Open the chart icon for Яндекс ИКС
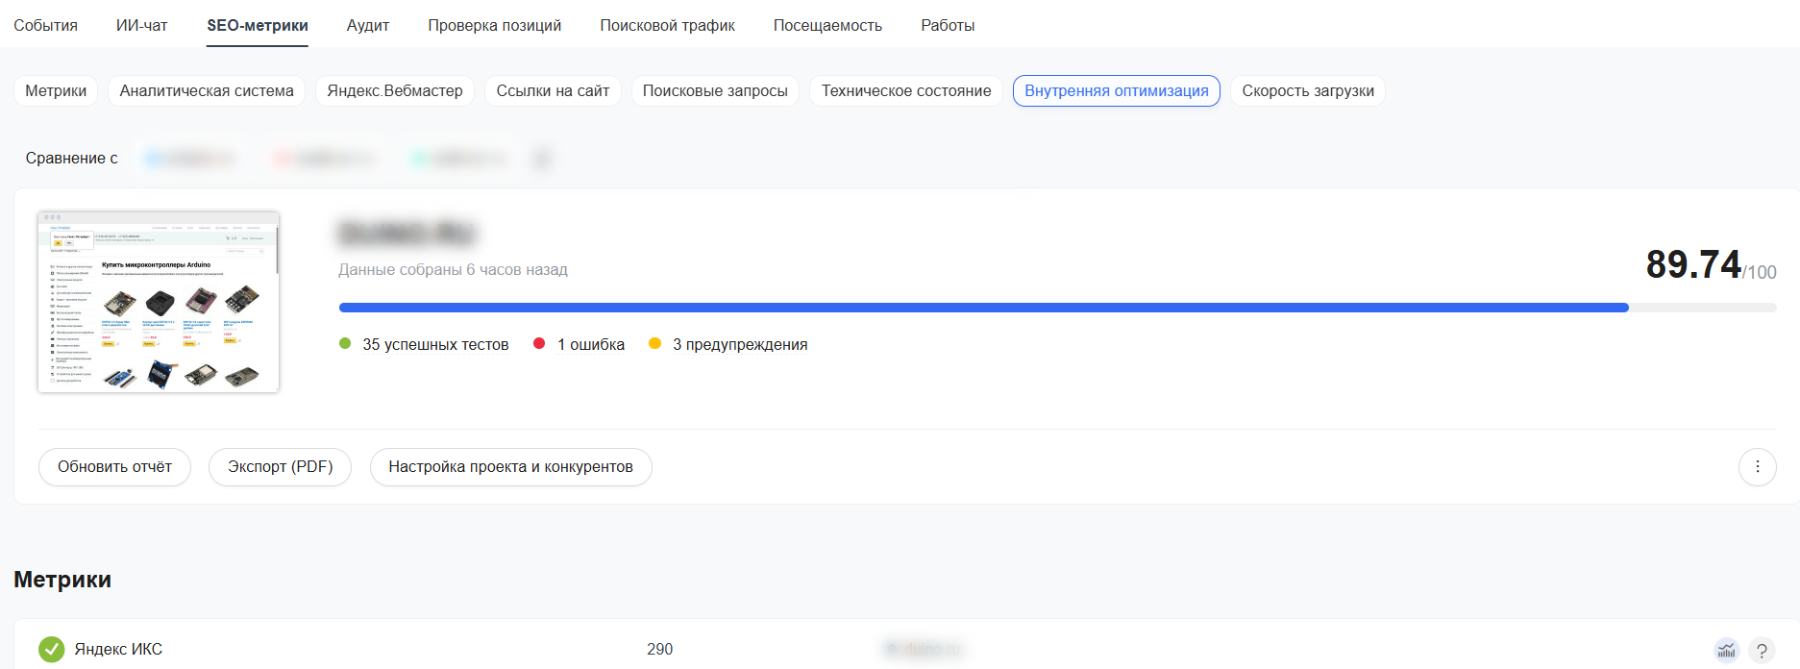This screenshot has width=1800, height=669. point(1727,650)
